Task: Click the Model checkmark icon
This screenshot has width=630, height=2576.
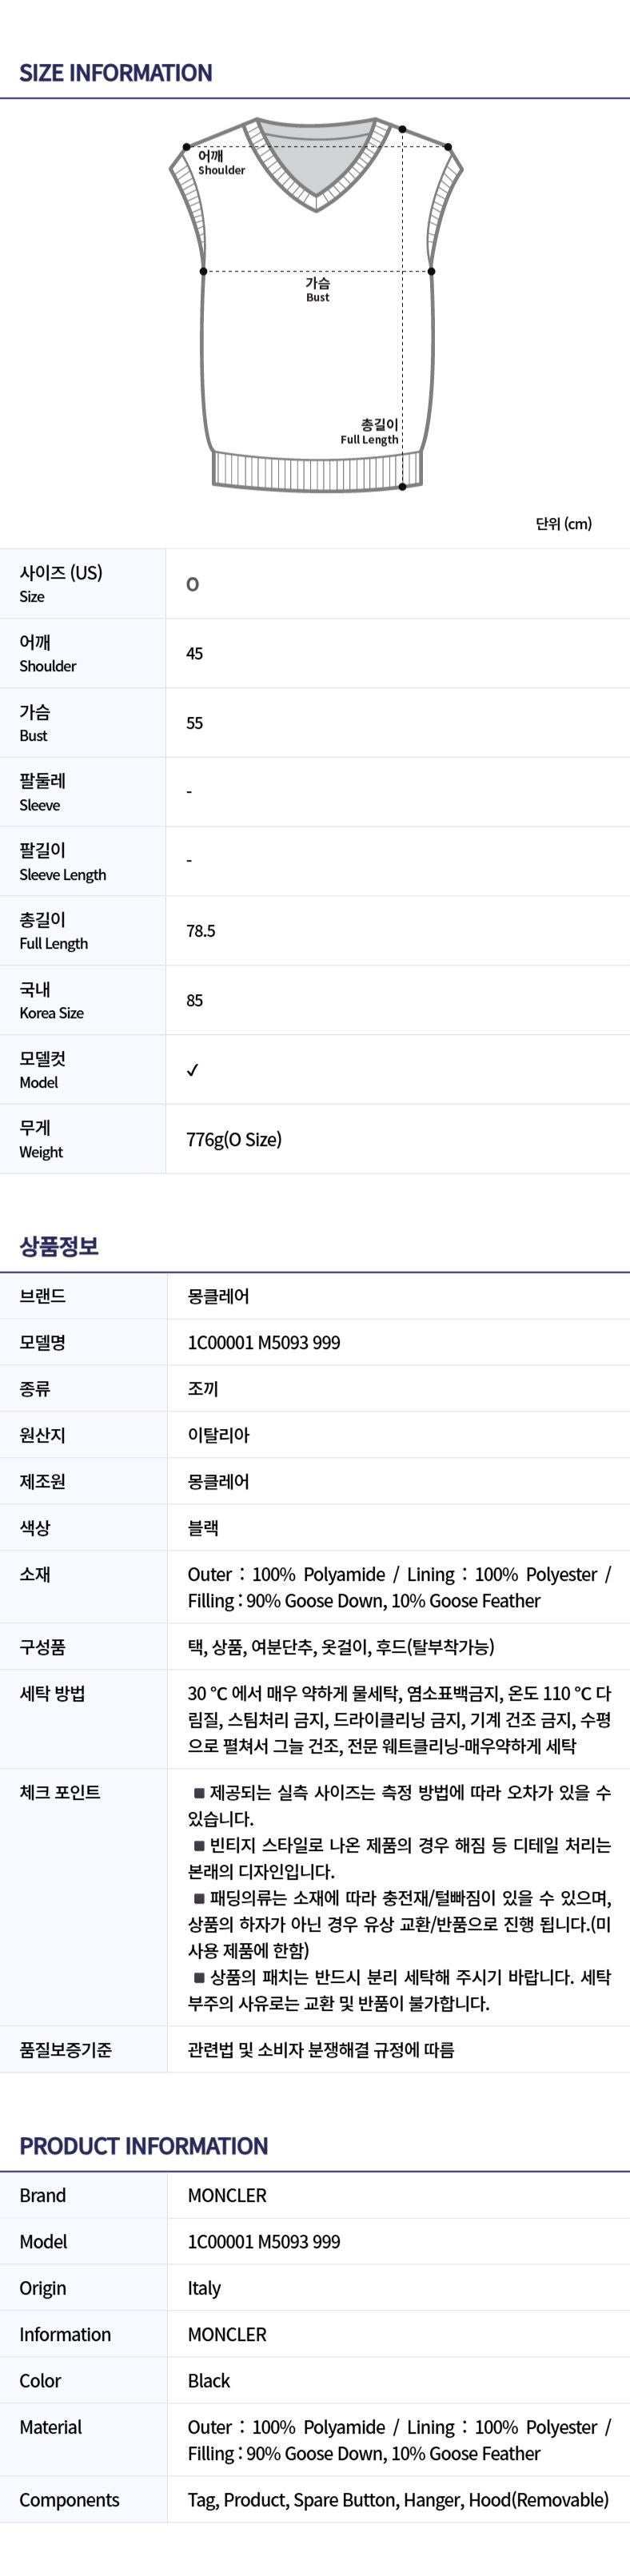Action: 193,1070
